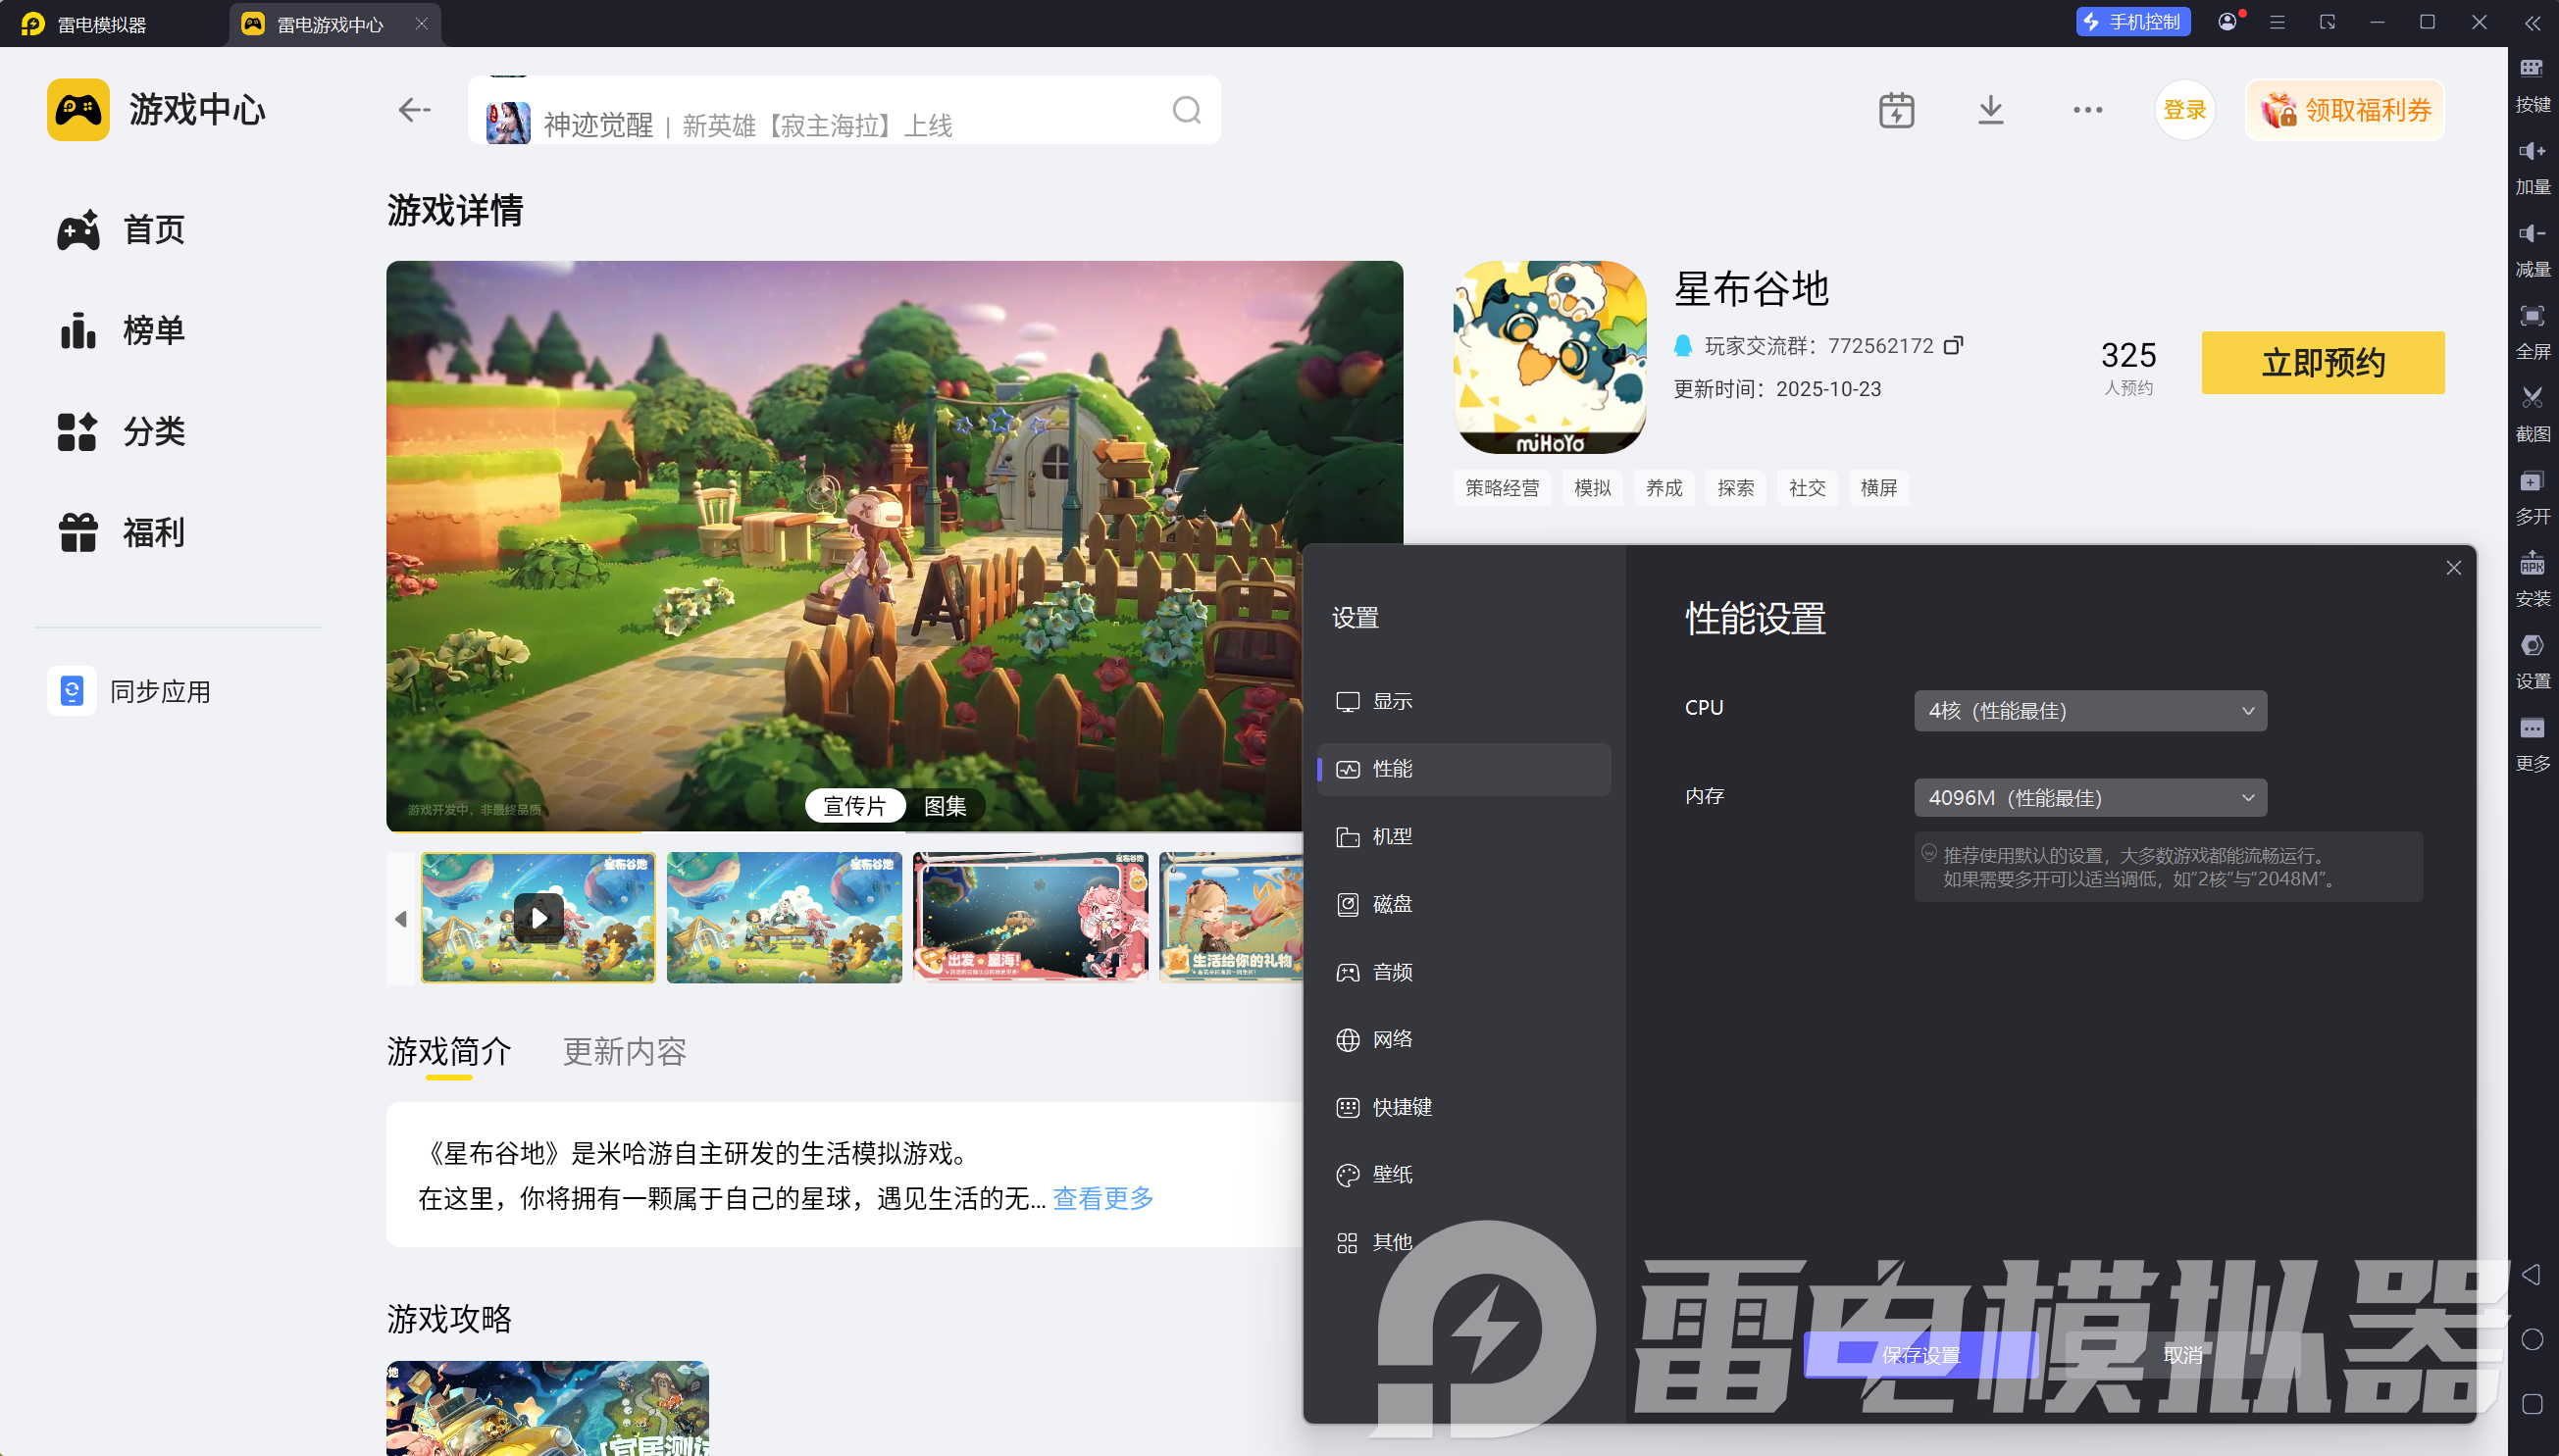This screenshot has width=2559, height=1456.
Task: Open the three-dots more options menu
Action: coord(2087,110)
